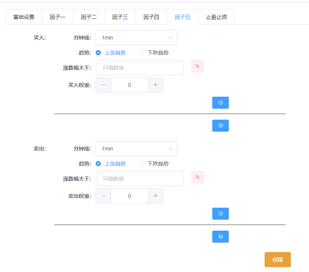This screenshot has width=309, height=272.
Task: Click the 卖出权重 number input field
Action: coord(129,196)
